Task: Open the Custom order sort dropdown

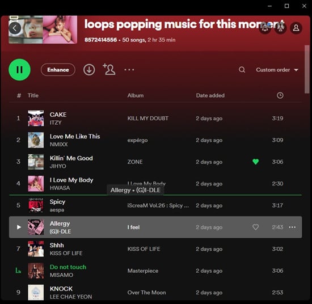Action: (277, 70)
